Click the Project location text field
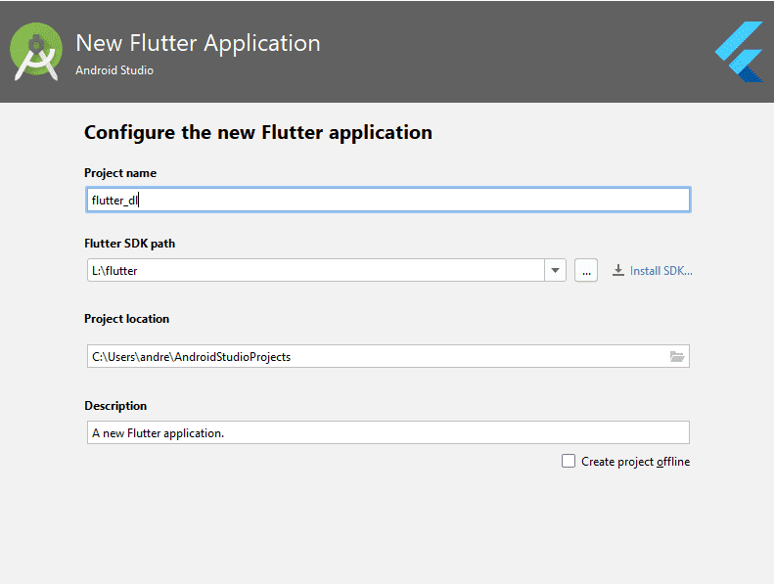This screenshot has width=774, height=584. click(388, 356)
